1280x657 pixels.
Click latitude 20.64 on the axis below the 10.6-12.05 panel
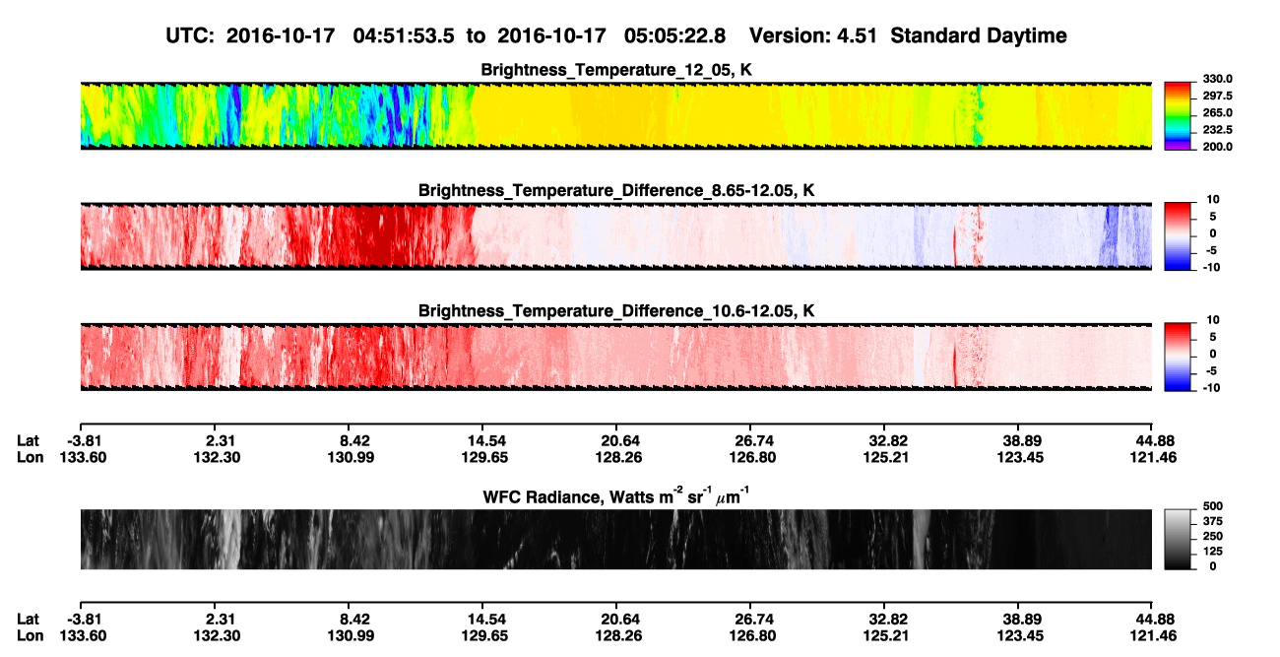pos(616,441)
